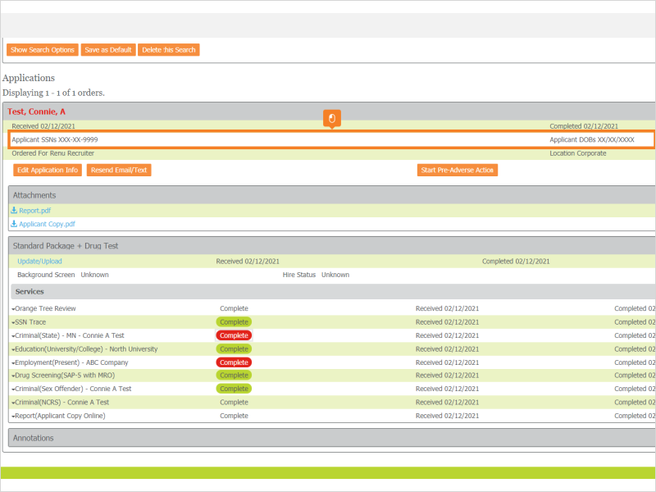
Task: Expand the SSN Trace service row
Action: click(x=11, y=321)
